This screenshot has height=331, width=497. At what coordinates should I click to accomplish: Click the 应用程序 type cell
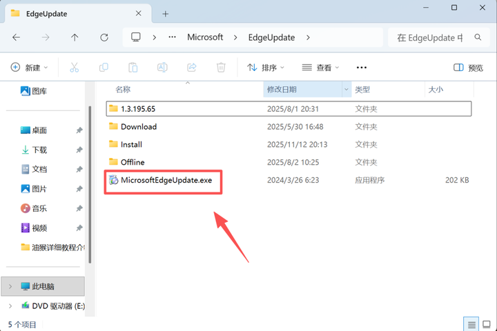[x=369, y=180]
